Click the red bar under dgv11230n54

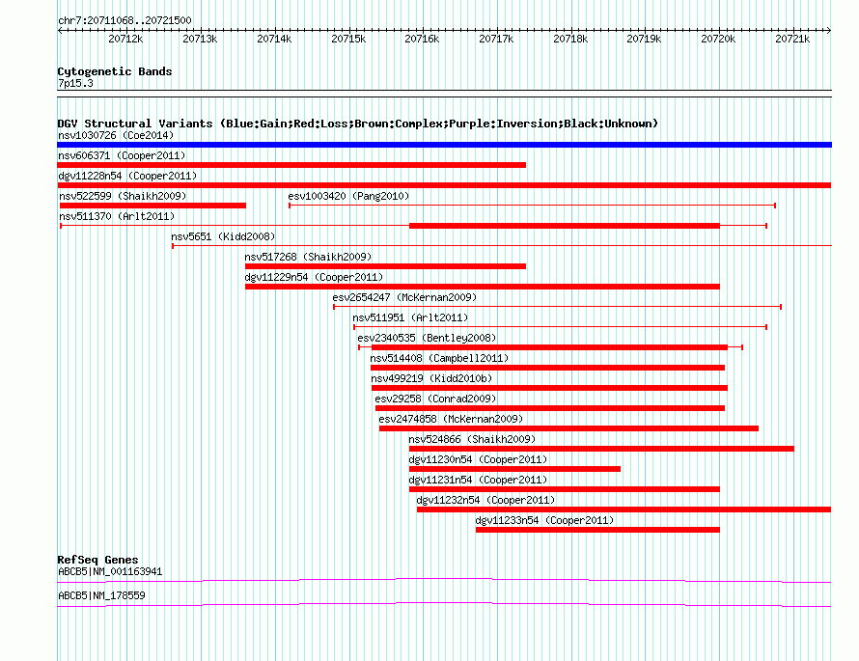pos(515,469)
